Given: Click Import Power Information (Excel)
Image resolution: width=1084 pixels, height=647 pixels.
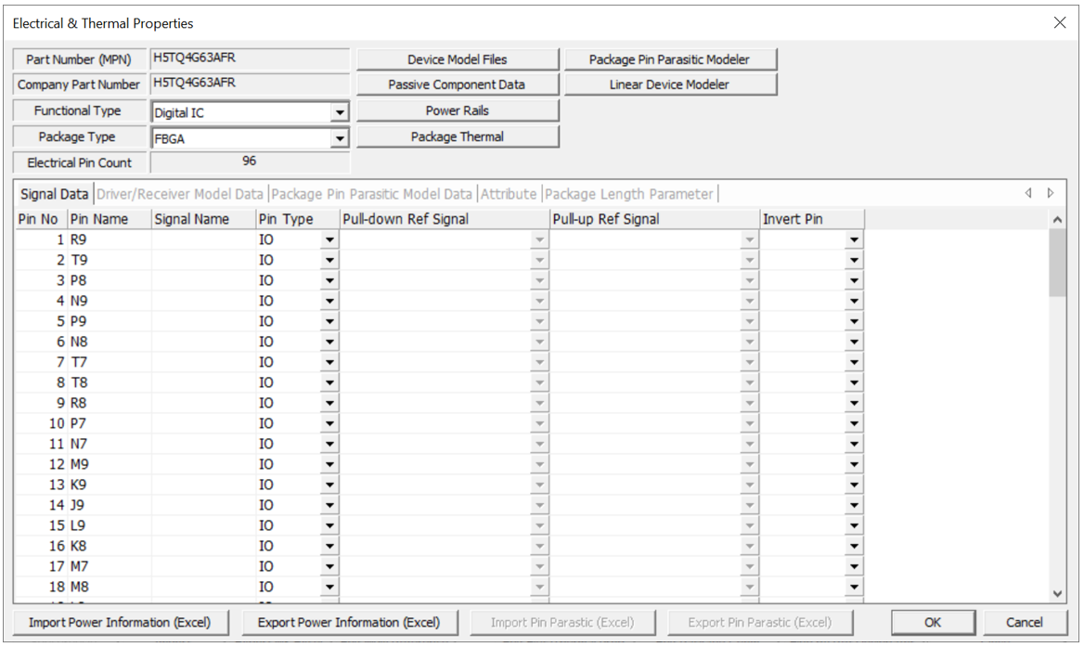Looking at the screenshot, I should [120, 622].
